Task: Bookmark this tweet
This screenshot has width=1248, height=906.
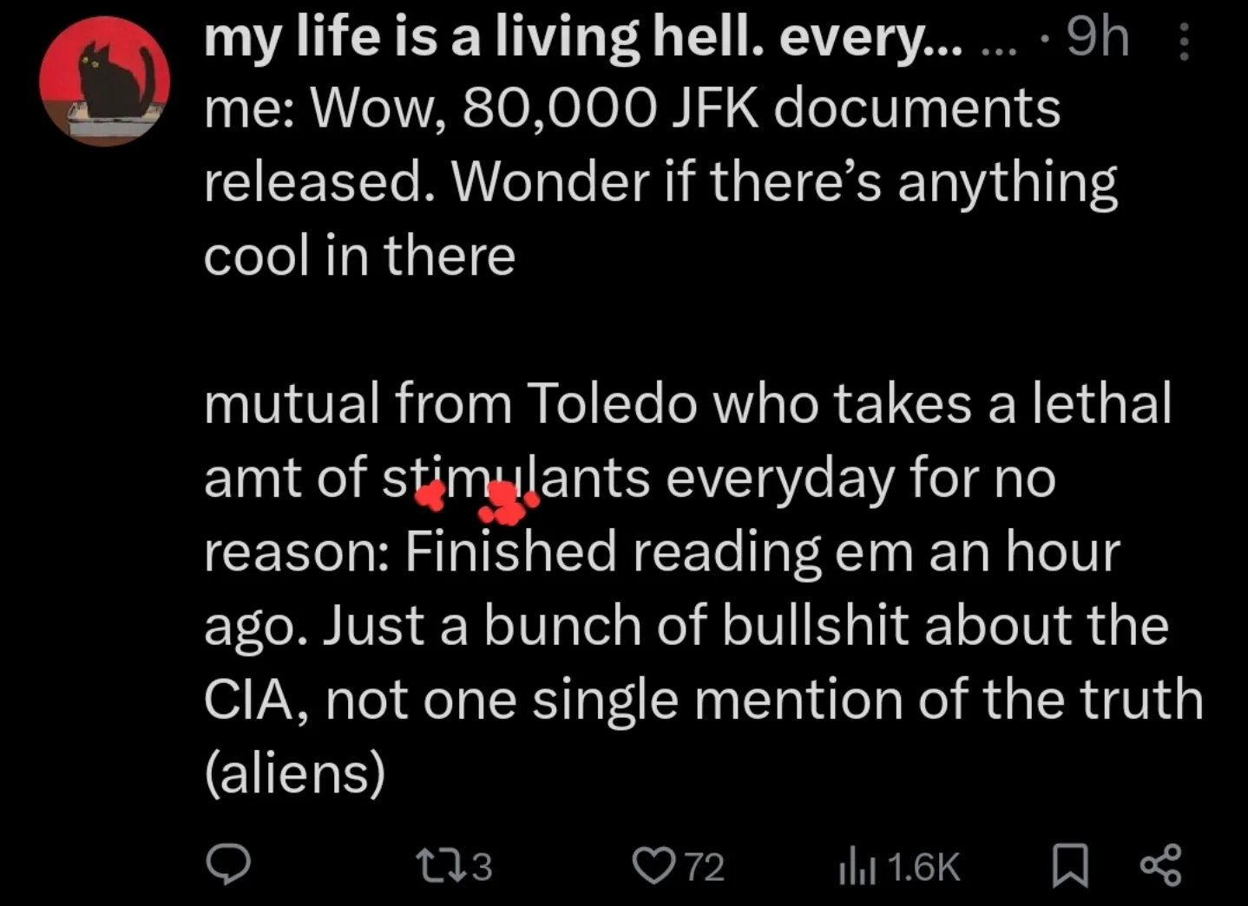Action: pyautogui.click(x=1069, y=866)
